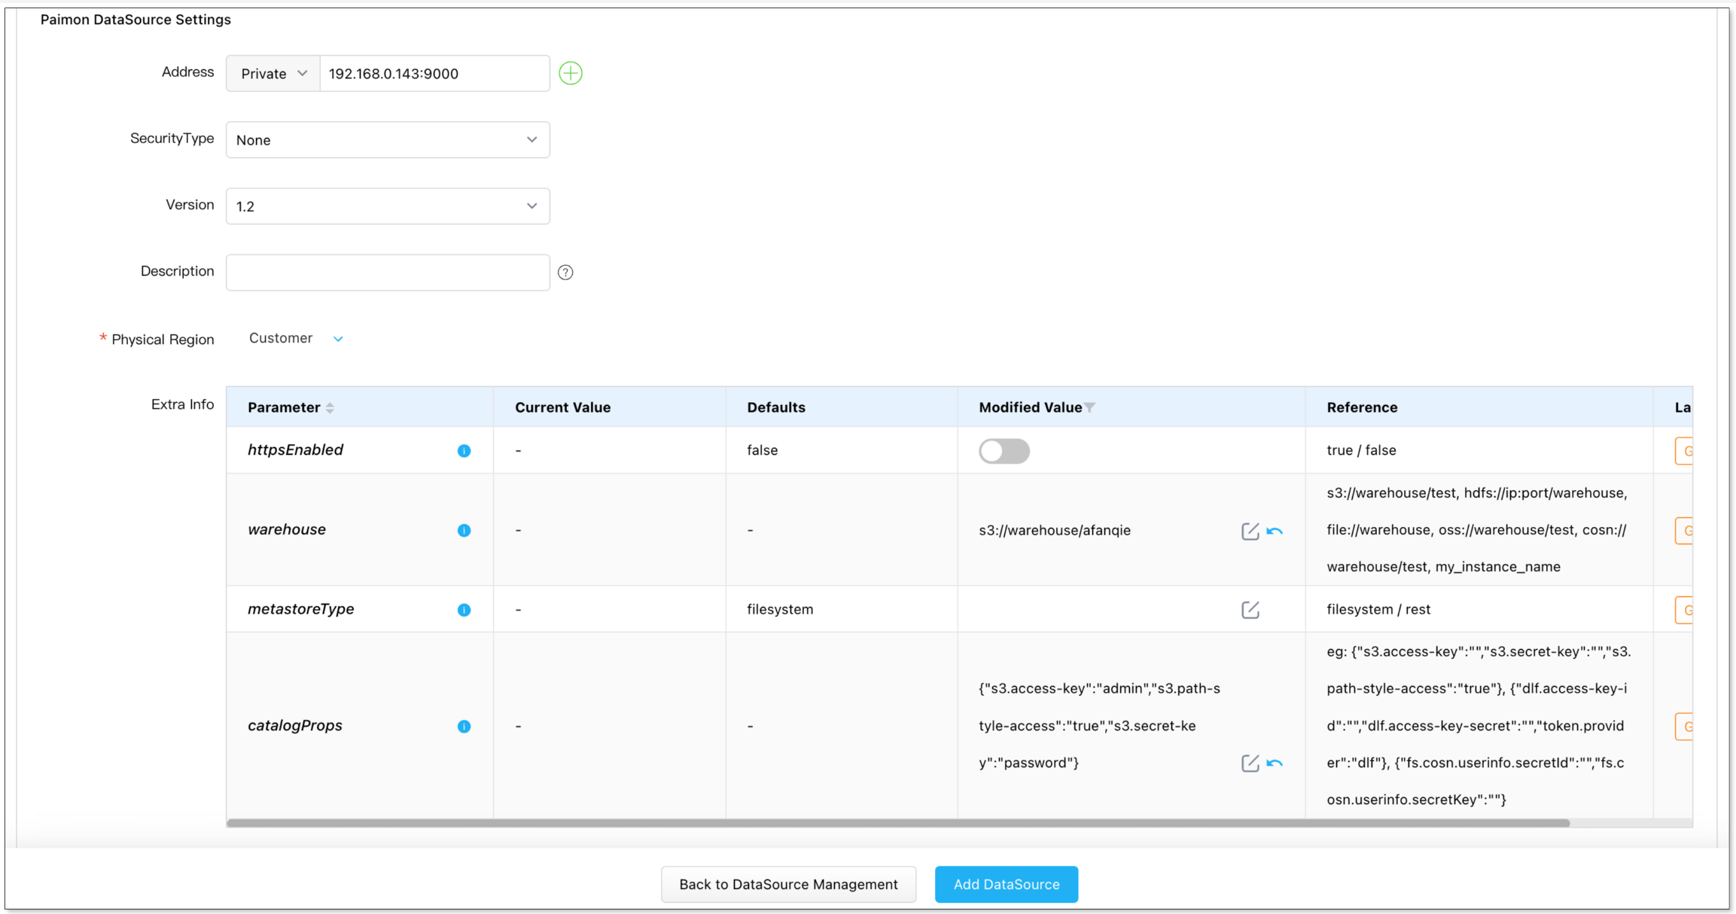
Task: Edit the metastoreType modified value
Action: click(x=1250, y=610)
